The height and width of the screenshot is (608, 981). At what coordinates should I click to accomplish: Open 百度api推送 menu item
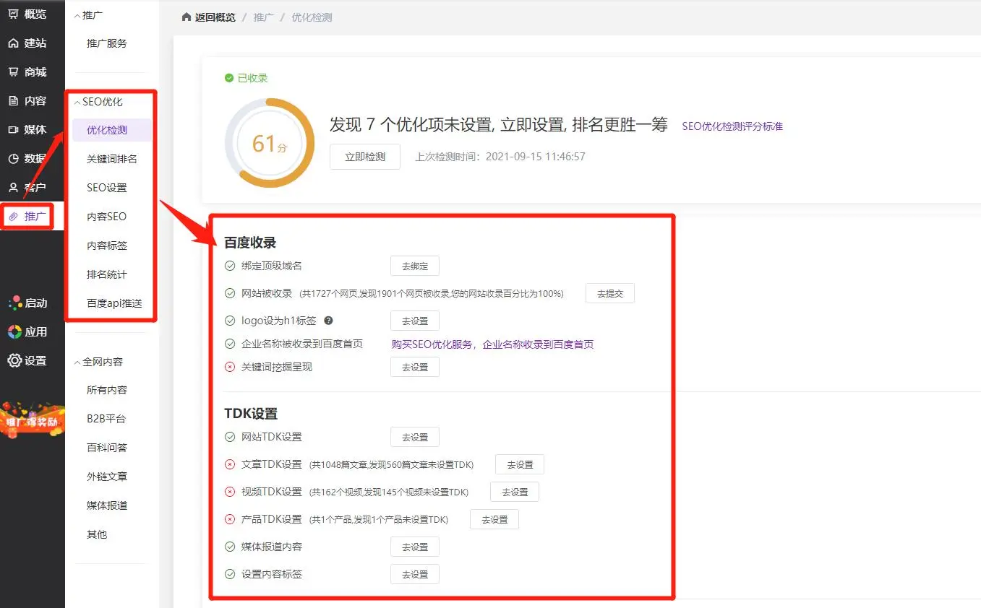tap(114, 303)
